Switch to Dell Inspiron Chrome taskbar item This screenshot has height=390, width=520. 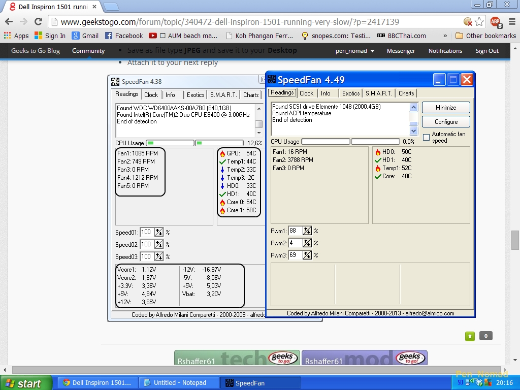coord(97,383)
